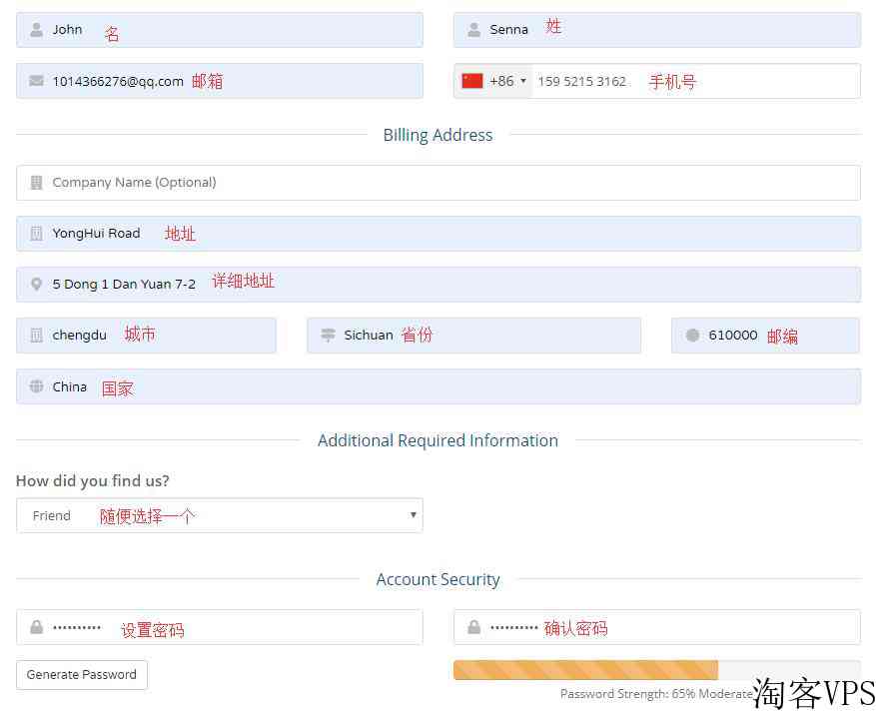Click the Additional Required Information heading
The width and height of the screenshot is (876, 711).
pyautogui.click(x=438, y=440)
